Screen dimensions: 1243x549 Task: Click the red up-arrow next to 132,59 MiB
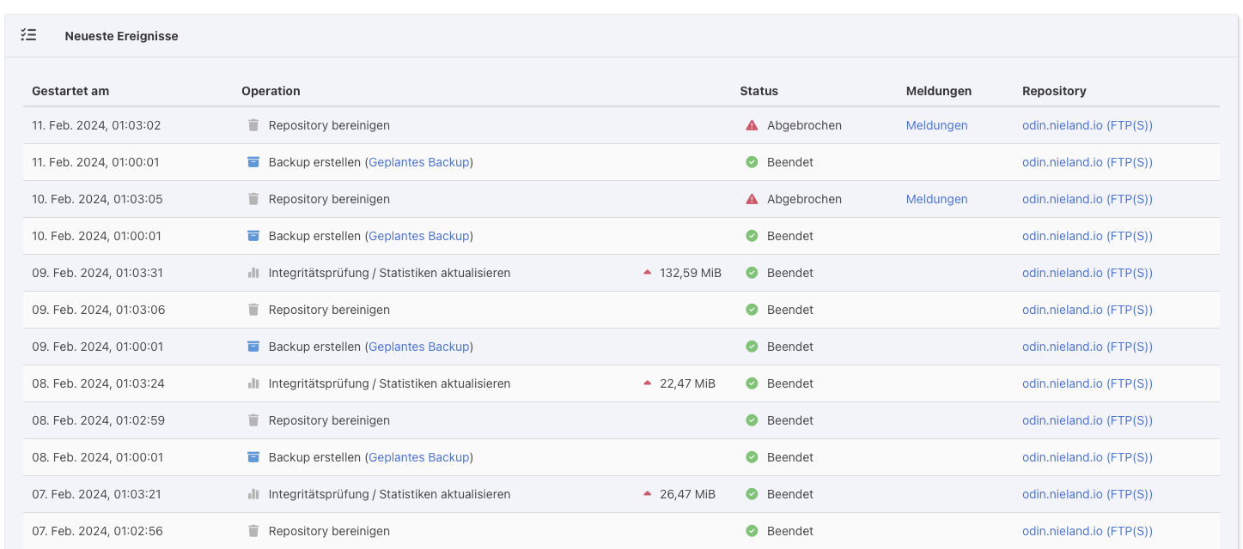pyautogui.click(x=648, y=273)
